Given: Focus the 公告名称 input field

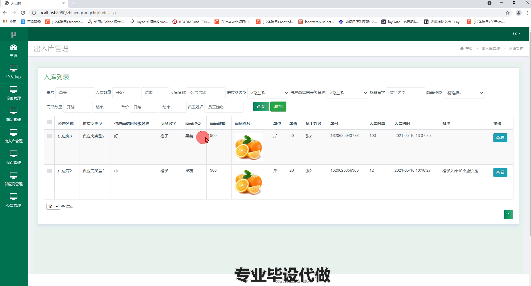Looking at the screenshot, I should pos(206,93).
